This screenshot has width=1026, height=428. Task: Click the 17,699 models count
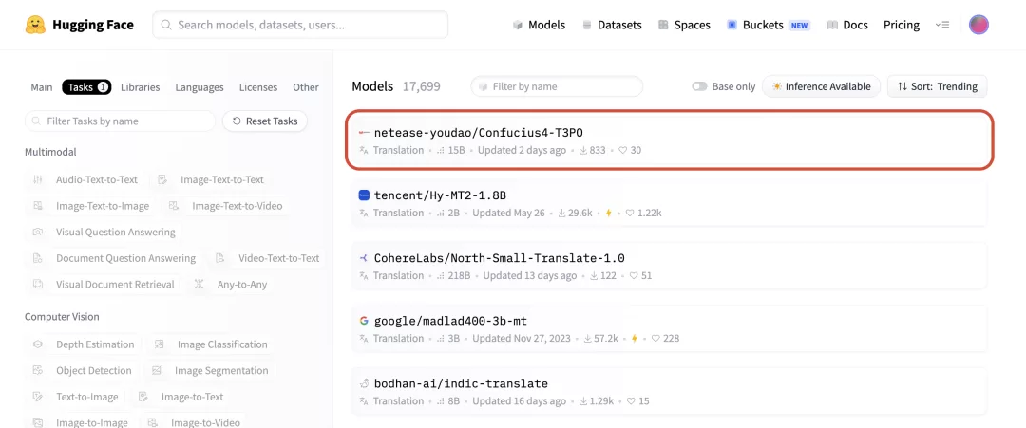click(x=422, y=86)
